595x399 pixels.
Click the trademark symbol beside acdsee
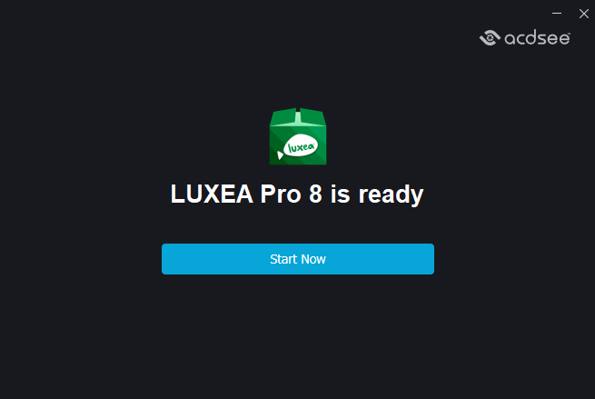click(569, 34)
